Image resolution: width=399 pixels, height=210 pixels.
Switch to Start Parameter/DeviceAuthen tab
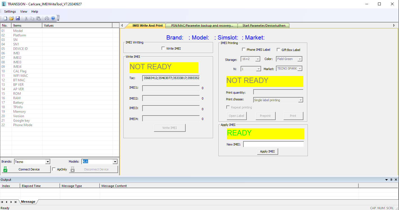tap(264, 26)
